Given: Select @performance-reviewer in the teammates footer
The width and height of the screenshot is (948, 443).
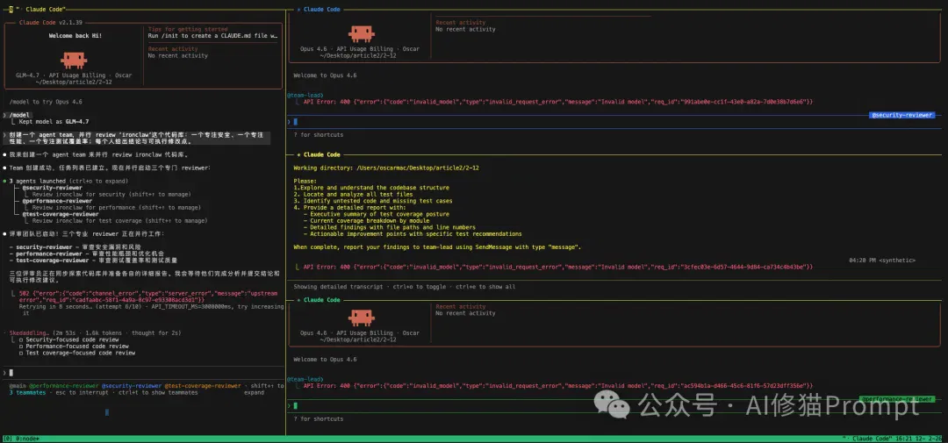Looking at the screenshot, I should tap(63, 386).
